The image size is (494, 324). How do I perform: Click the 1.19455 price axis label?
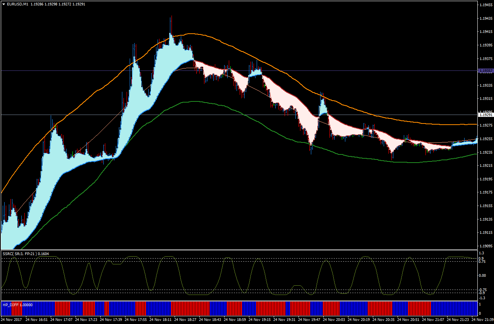[486, 5]
